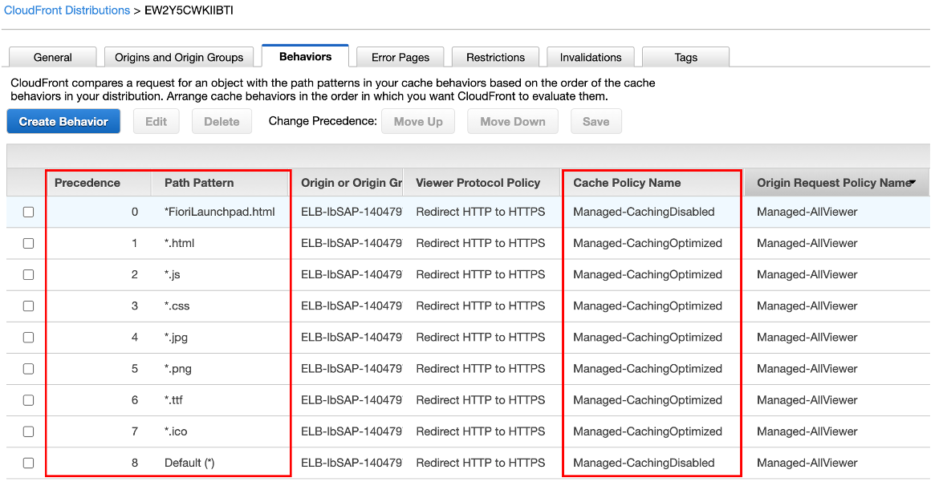Screen dimensions: 939x494
Task: Go to the Invalidations tab
Action: click(591, 58)
